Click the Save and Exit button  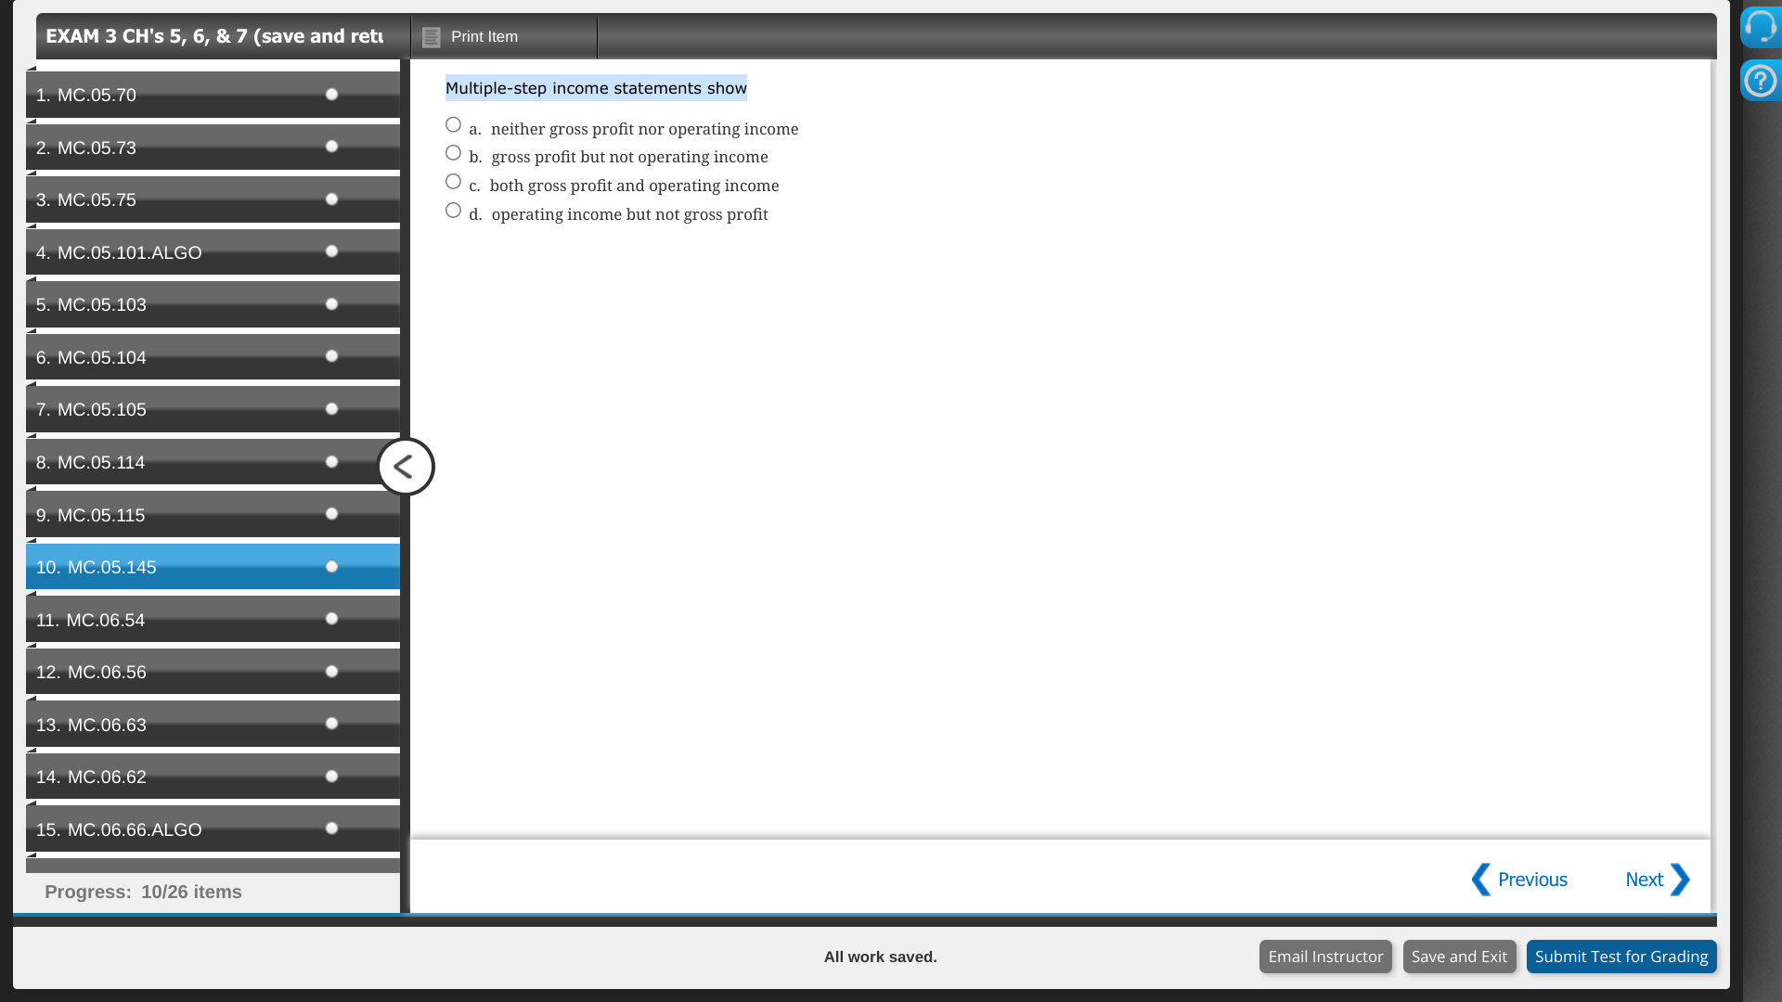1459,956
